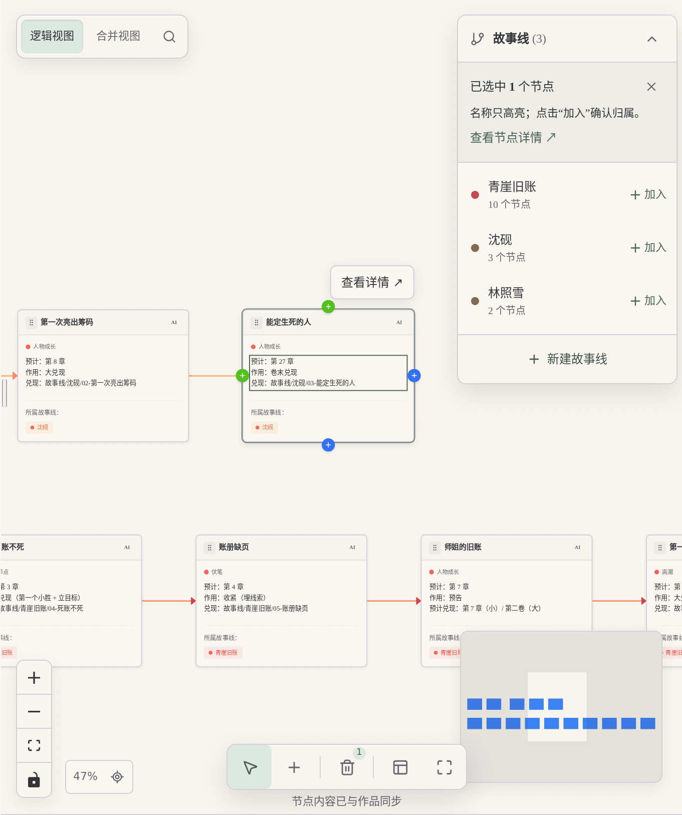This screenshot has width=682, height=815.
Task: Click 林照雪 brown color dot
Action: (475, 301)
